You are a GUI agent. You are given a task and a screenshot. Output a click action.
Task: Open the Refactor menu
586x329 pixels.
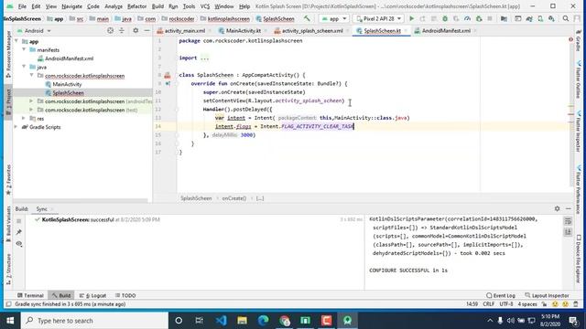[x=136, y=6]
